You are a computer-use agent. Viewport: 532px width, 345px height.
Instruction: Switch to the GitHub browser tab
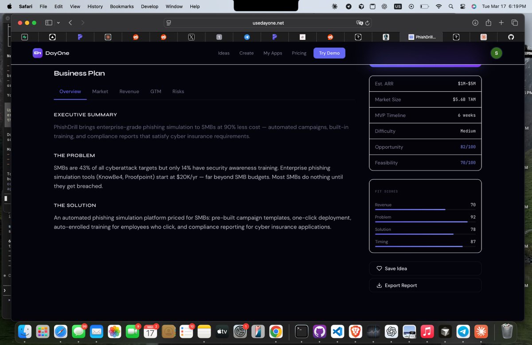point(511,37)
